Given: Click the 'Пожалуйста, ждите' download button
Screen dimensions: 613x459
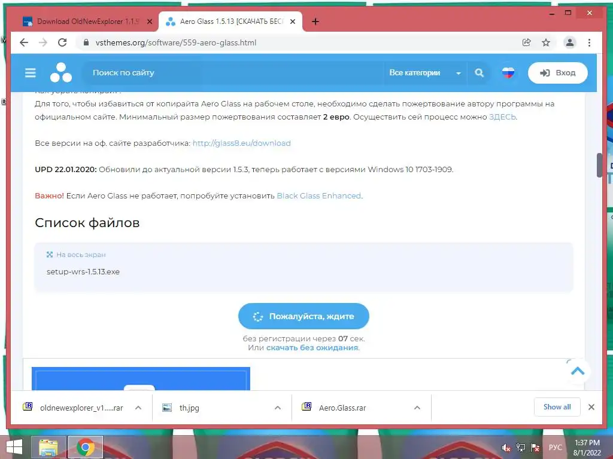Looking at the screenshot, I should [x=304, y=316].
